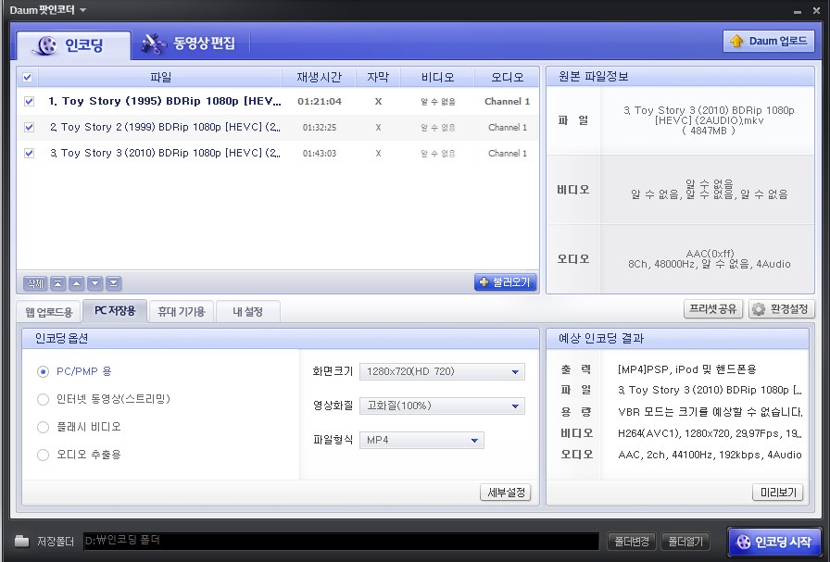The width and height of the screenshot is (830, 562).
Task: Select the 내 설정 tab
Action: [x=247, y=312]
